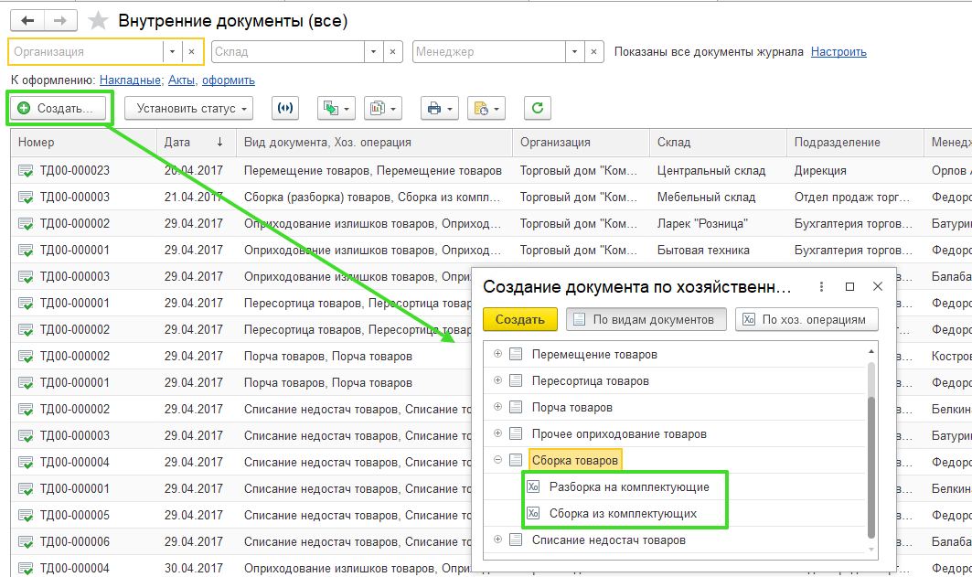972x577 pixels.
Task: Go forward with the right arrow button
Action: click(x=60, y=20)
